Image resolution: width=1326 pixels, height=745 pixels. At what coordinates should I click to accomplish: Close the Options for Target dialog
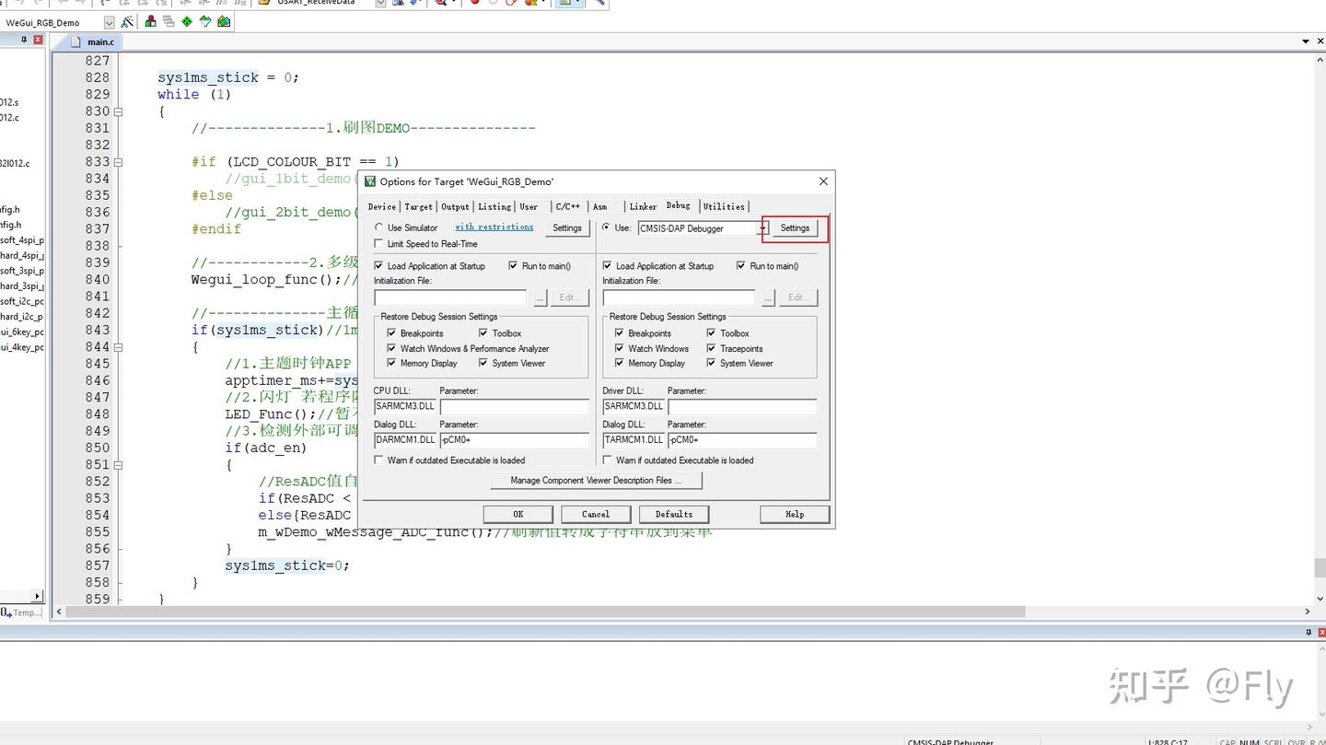pyautogui.click(x=823, y=181)
